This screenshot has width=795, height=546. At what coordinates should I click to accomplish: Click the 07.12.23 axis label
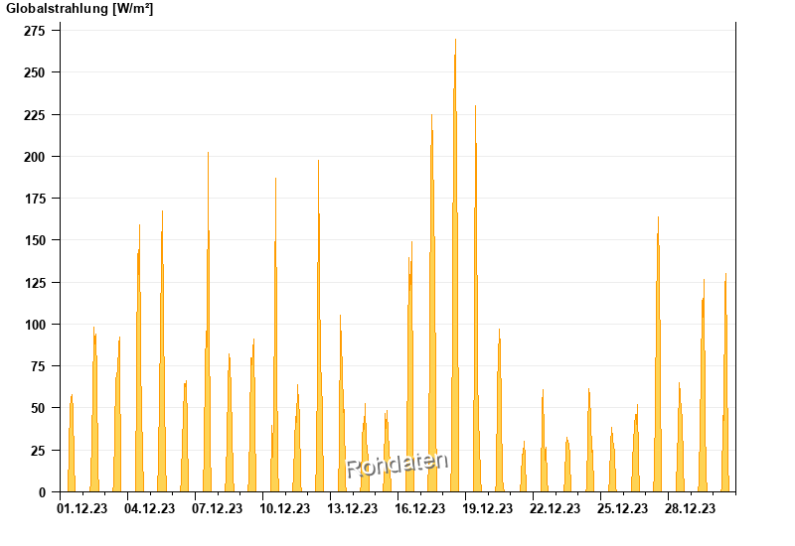click(217, 508)
